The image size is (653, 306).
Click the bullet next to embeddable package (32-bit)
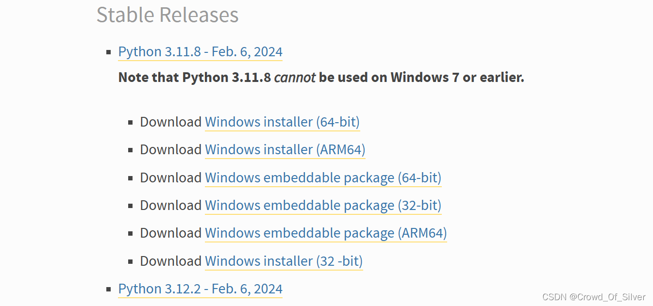[x=131, y=204]
